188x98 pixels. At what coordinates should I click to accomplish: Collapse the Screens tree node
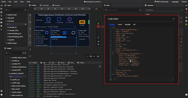pyautogui.click(x=5, y=21)
